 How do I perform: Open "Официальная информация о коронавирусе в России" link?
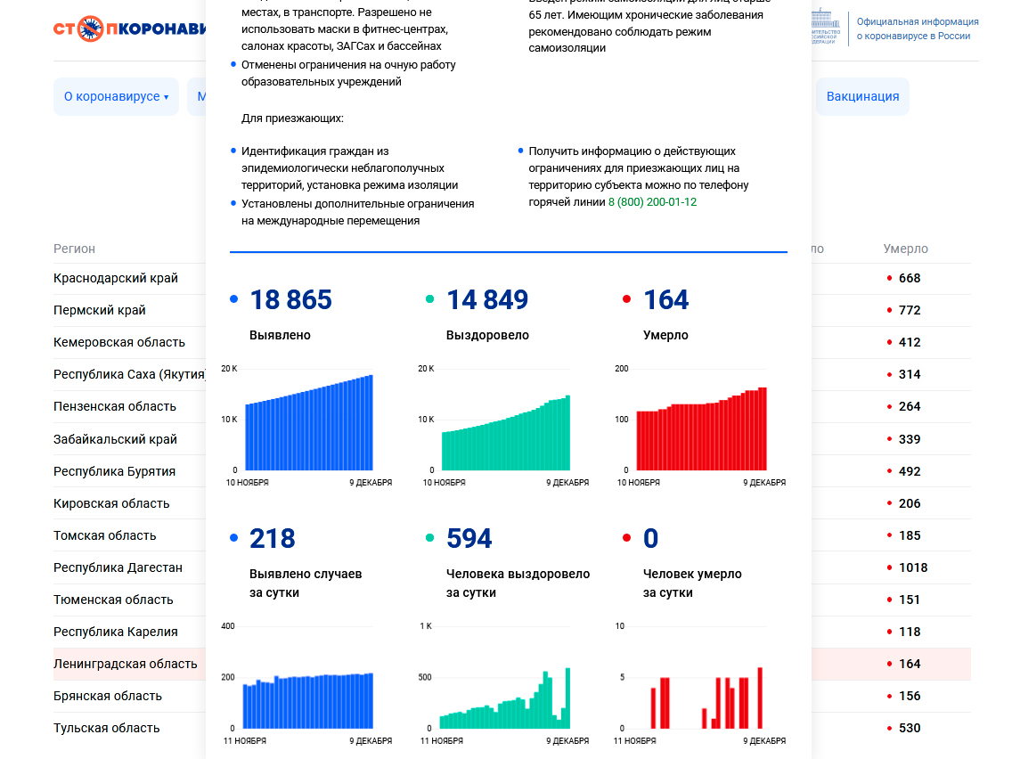click(x=917, y=29)
